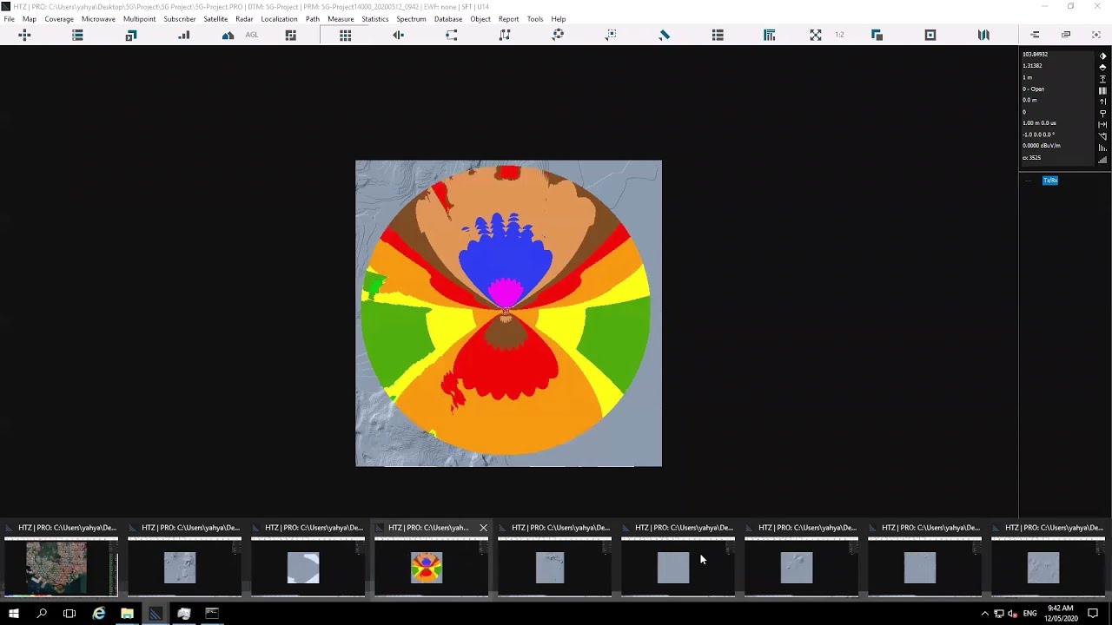Screen dimensions: 1112x625
Task: Select the 1:2 zoom ratio toolbar item
Action: click(x=839, y=35)
